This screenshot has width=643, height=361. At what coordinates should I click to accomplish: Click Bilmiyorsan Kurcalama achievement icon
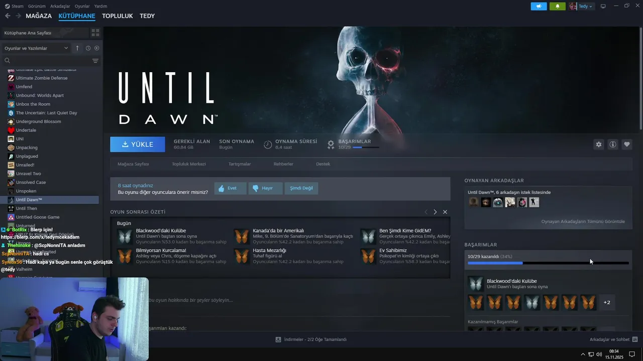pyautogui.click(x=125, y=256)
